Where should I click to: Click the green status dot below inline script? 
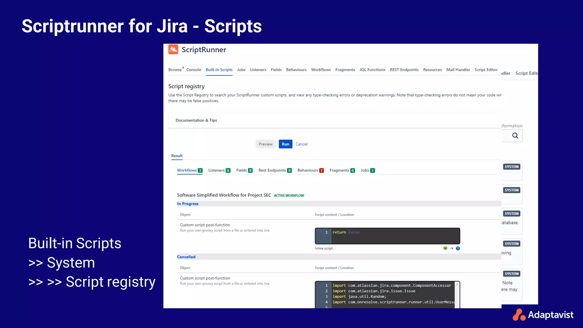pos(445,248)
